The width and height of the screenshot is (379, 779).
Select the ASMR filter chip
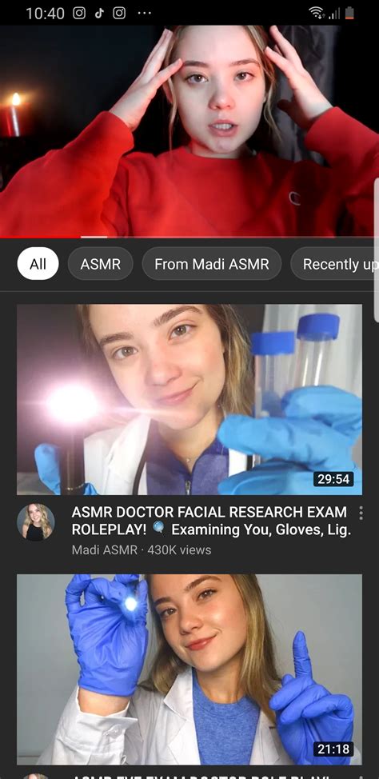pyautogui.click(x=100, y=264)
